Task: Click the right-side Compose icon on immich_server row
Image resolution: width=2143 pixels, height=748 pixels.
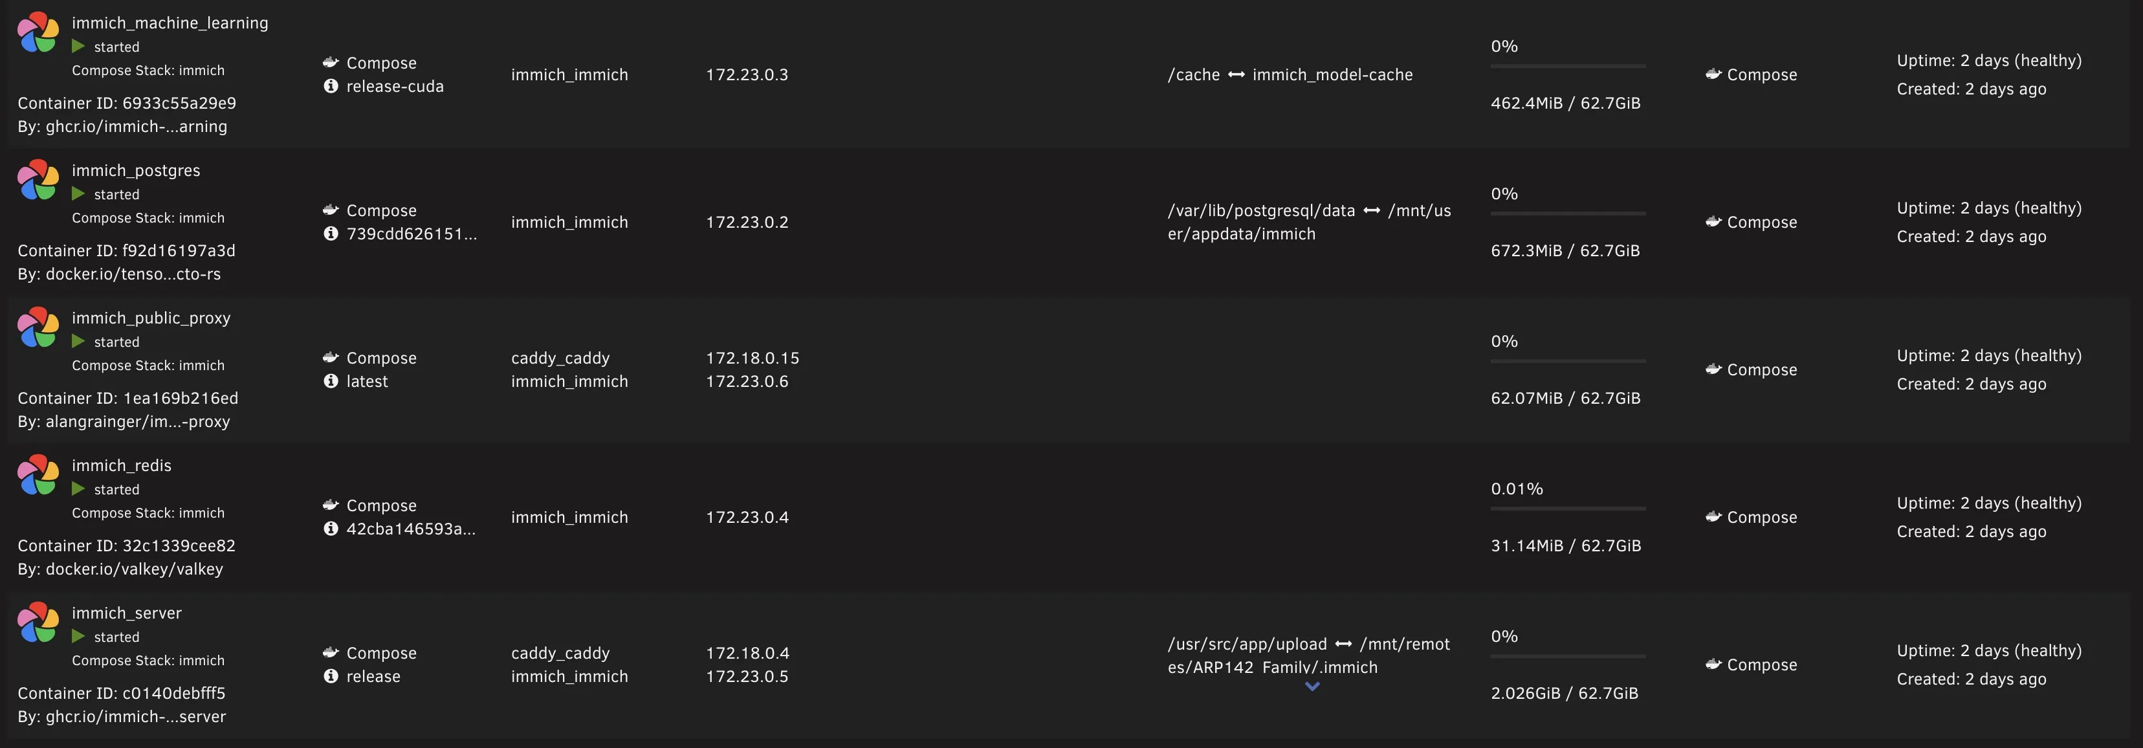Action: click(1715, 664)
